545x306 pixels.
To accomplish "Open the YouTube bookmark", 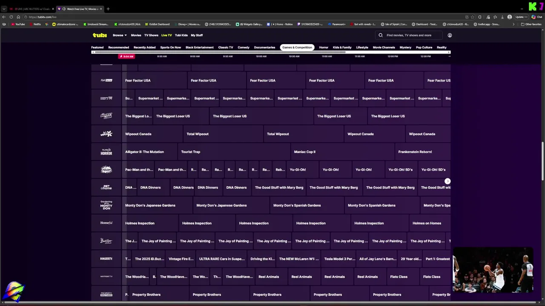I will (18, 24).
